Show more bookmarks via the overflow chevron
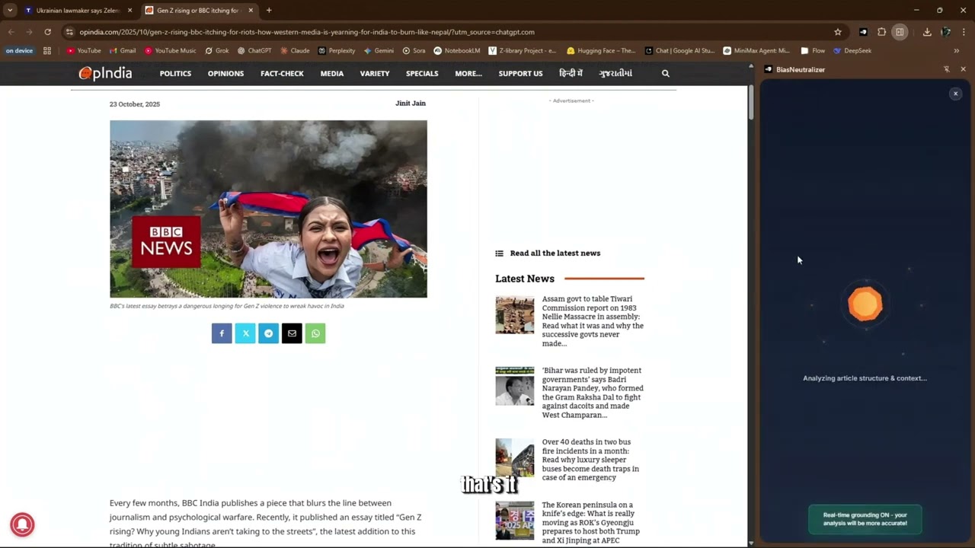Image resolution: width=975 pixels, height=548 pixels. coord(956,51)
